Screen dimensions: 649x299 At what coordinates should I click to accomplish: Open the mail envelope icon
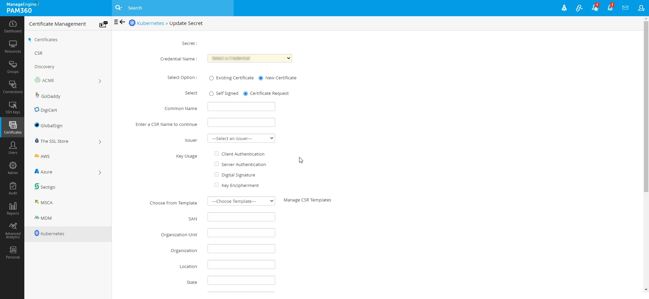pyautogui.click(x=625, y=8)
